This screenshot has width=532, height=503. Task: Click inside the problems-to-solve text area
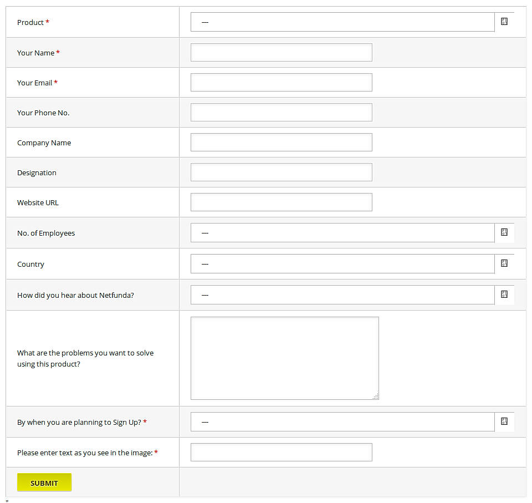(x=284, y=358)
